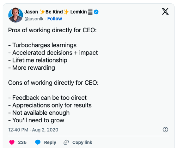The height and width of the screenshot is (148, 177).
Task: Click the Cons of working directly line
Action: coord(53,83)
